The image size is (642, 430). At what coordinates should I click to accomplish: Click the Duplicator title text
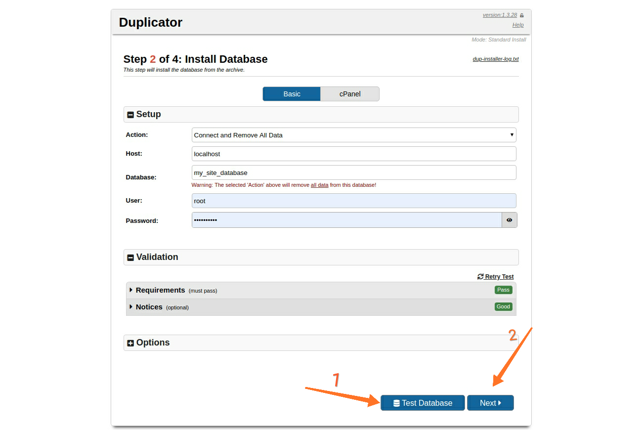[x=151, y=22]
